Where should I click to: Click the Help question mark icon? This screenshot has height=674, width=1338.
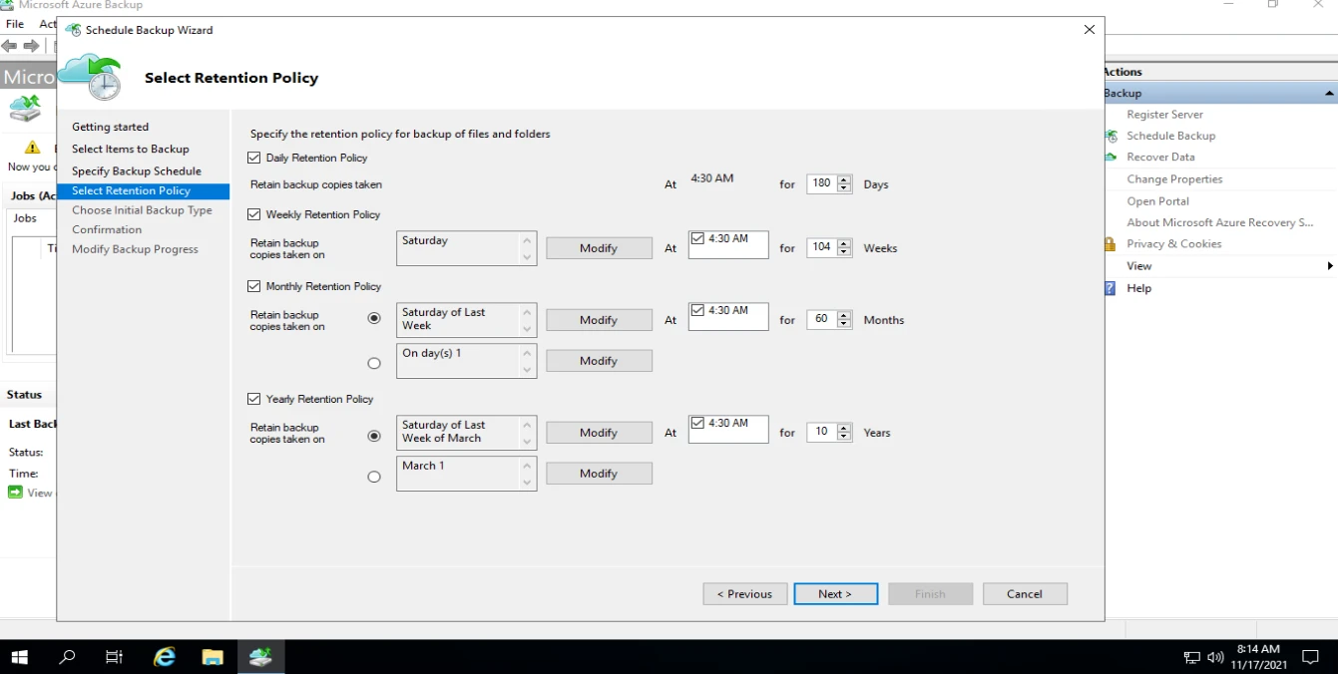click(x=1110, y=288)
